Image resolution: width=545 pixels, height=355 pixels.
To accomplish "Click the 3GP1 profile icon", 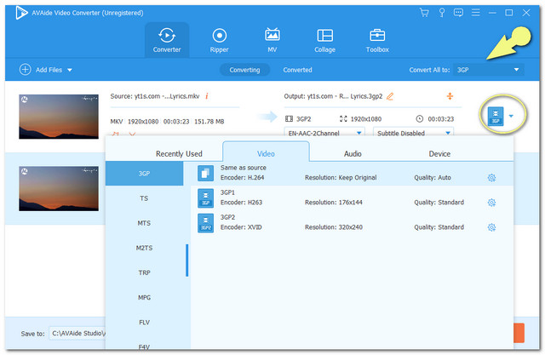I will 205,198.
